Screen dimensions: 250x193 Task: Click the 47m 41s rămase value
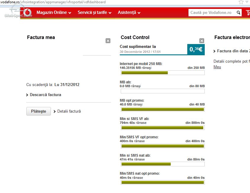(132, 159)
